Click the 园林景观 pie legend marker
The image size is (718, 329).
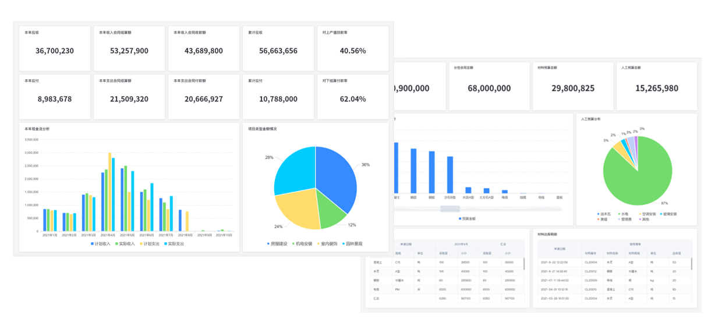tap(344, 244)
